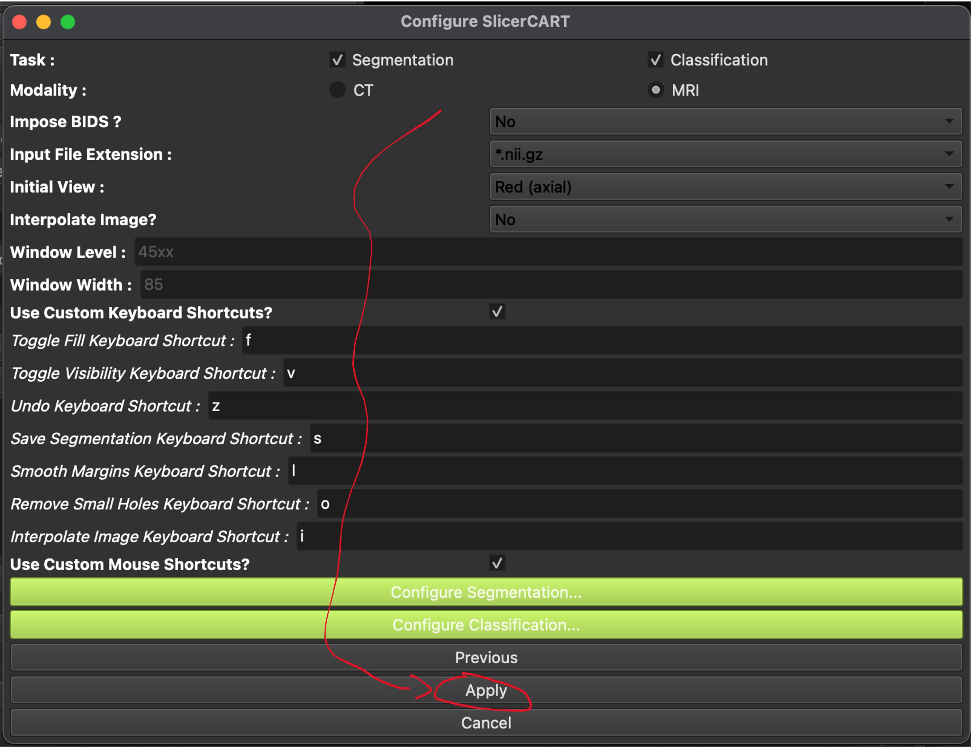Open Configure Segmentation settings
The width and height of the screenshot is (972, 748).
pyautogui.click(x=486, y=592)
